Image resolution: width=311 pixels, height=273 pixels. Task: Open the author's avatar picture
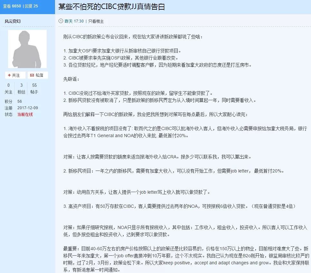pos(27,49)
